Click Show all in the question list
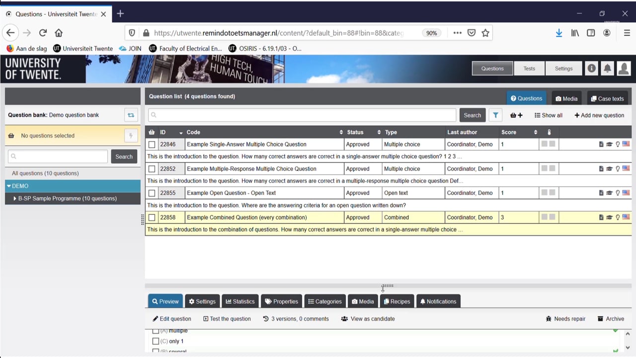This screenshot has height=358, width=636. (549, 115)
